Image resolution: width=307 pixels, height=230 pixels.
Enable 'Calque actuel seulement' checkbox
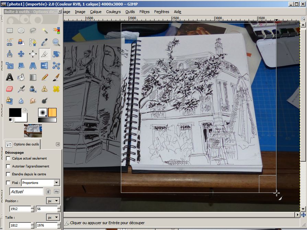pos(8,158)
